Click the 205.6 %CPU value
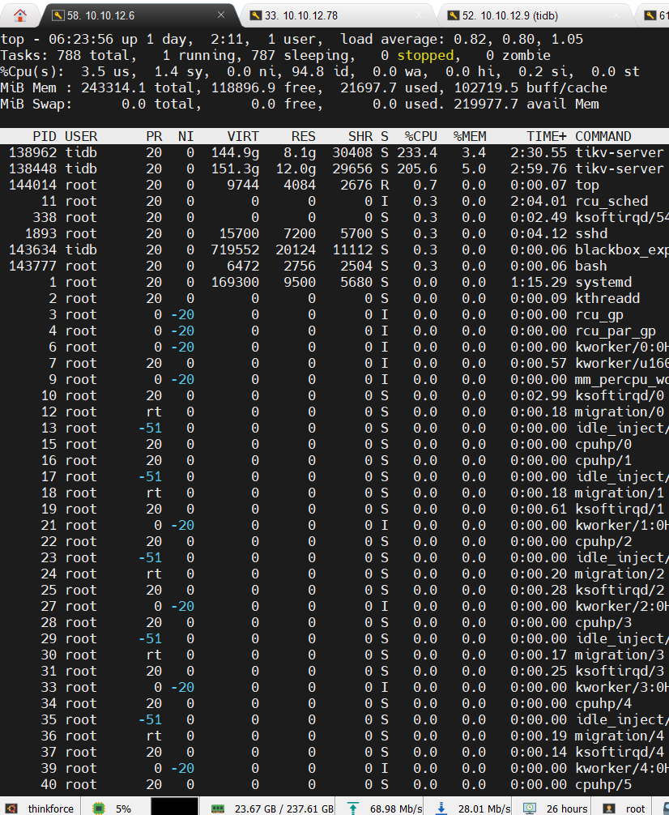669x815 pixels. coord(417,169)
